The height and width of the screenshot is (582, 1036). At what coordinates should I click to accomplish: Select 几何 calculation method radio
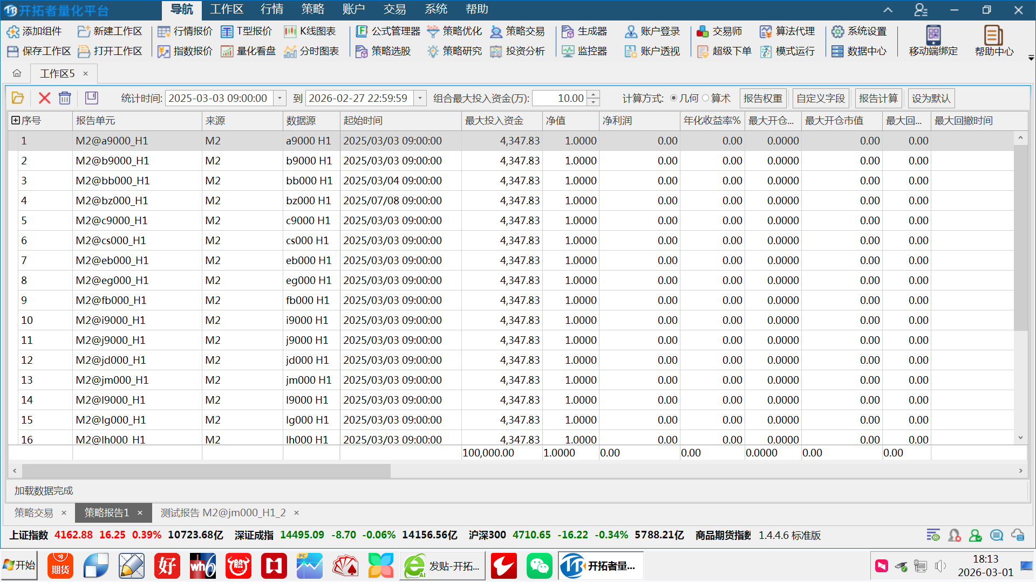673,98
